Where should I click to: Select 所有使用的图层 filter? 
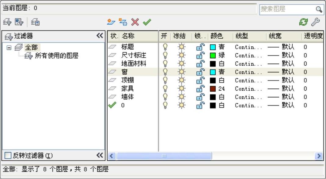(56, 56)
